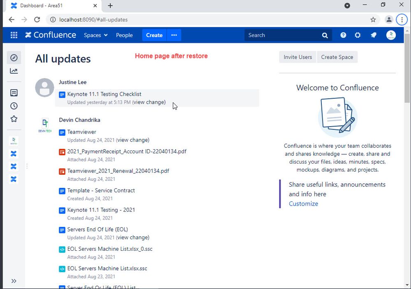The height and width of the screenshot is (289, 411).
Task: Click code file icon beside xlsx_0.ssc
Action: (x=62, y=250)
